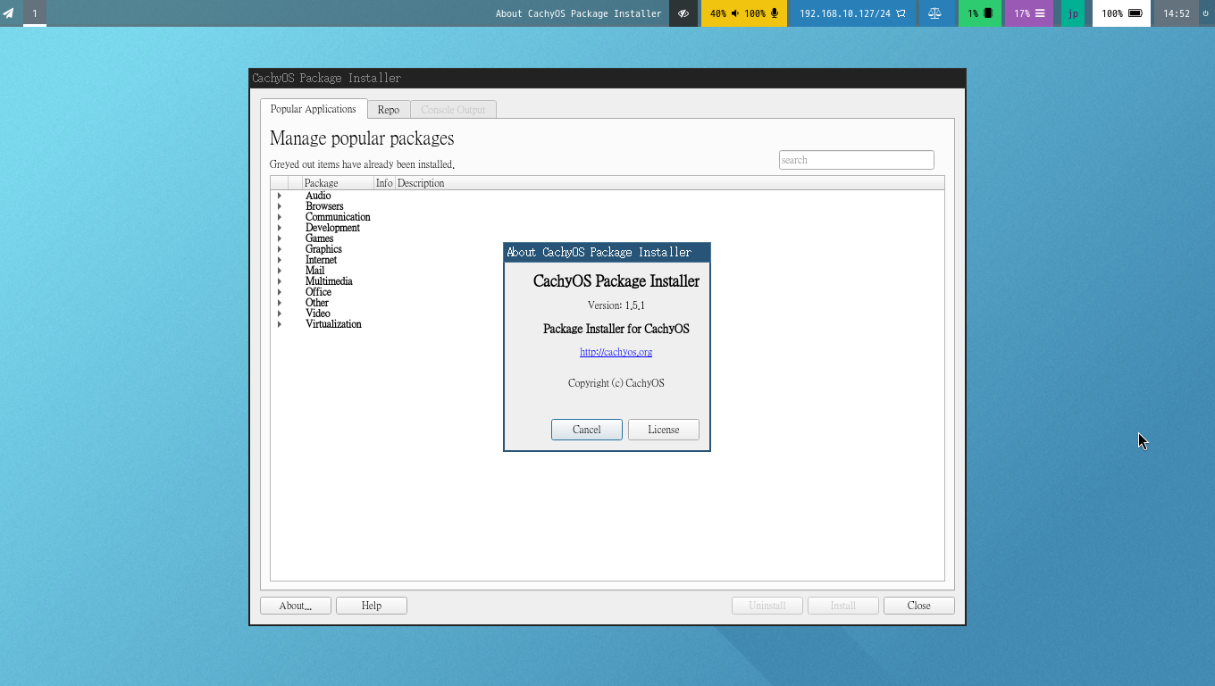Select the Office row label
Viewport: 1215px width, 686px height.
click(318, 292)
